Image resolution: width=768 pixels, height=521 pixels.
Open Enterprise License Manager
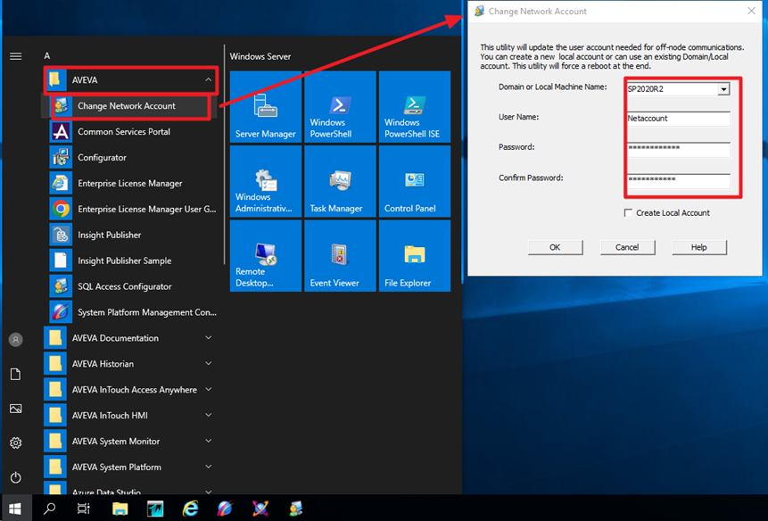tap(130, 184)
